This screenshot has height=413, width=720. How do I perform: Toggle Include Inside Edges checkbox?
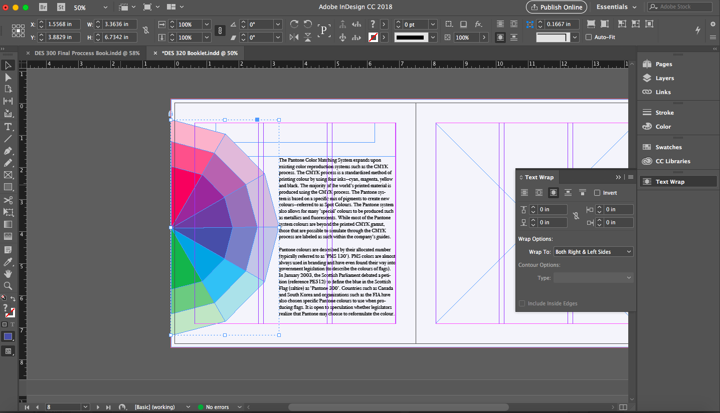[x=522, y=303]
